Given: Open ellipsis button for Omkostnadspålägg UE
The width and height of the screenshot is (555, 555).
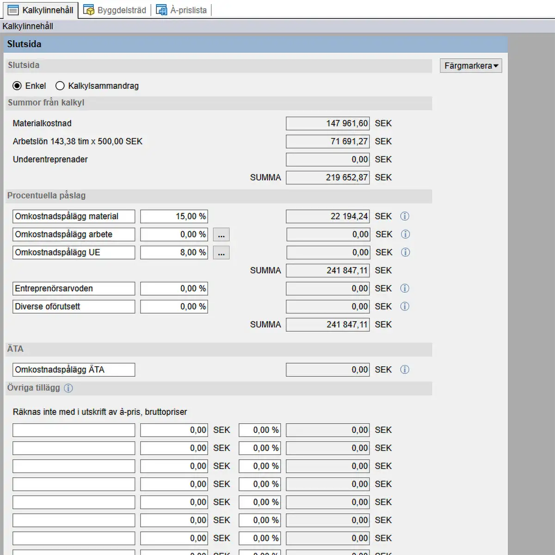Looking at the screenshot, I should pyautogui.click(x=221, y=253).
